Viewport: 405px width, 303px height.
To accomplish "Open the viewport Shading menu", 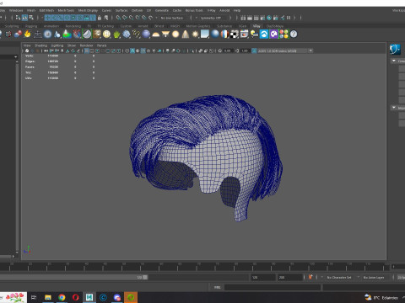I will 40,45.
